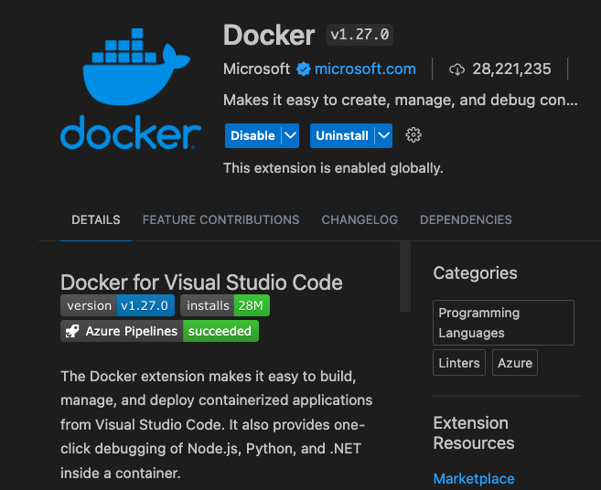
Task: Click the install count cloud download icon
Action: click(x=456, y=69)
